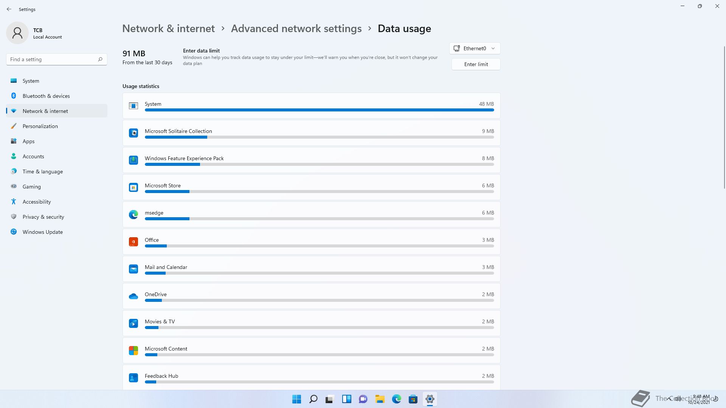This screenshot has width=726, height=408.
Task: Open Microsoft Store from taskbar
Action: point(413,399)
